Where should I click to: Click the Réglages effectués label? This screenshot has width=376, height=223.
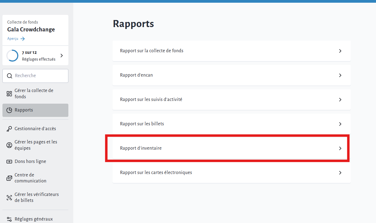coord(39,59)
